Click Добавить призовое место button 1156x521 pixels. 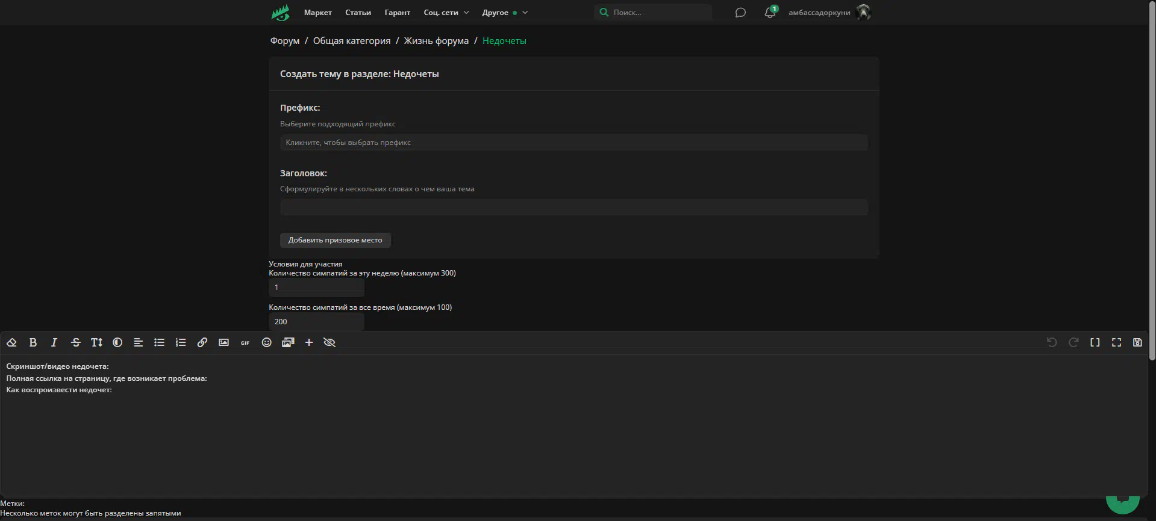coord(335,240)
